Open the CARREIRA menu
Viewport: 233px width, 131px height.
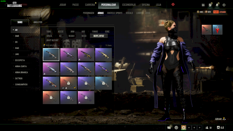pos(90,5)
